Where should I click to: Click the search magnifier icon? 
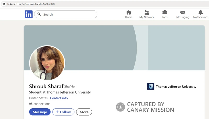(39, 14)
